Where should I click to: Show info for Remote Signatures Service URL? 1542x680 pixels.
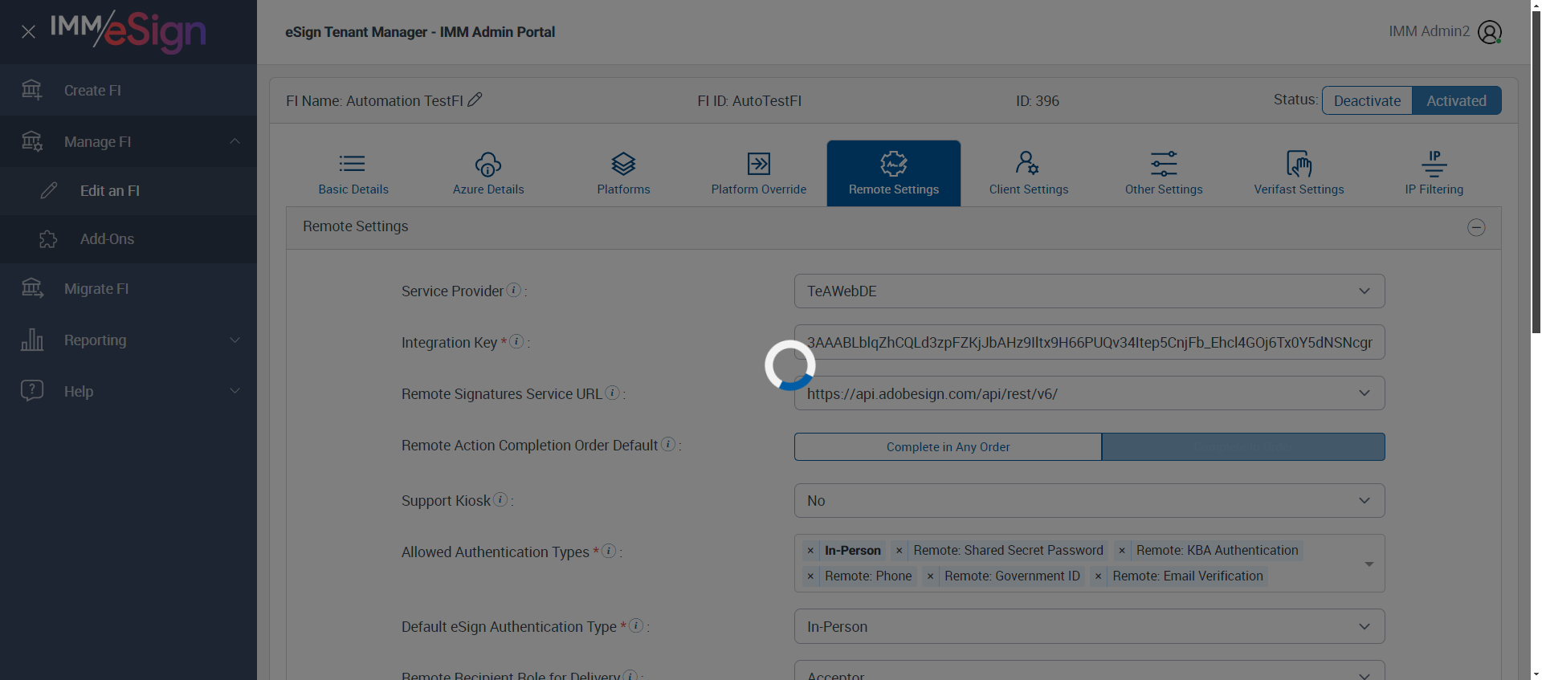tap(612, 393)
